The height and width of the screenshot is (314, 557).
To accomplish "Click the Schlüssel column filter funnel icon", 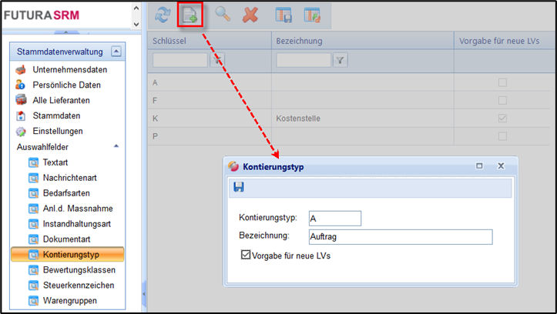I will (x=218, y=60).
